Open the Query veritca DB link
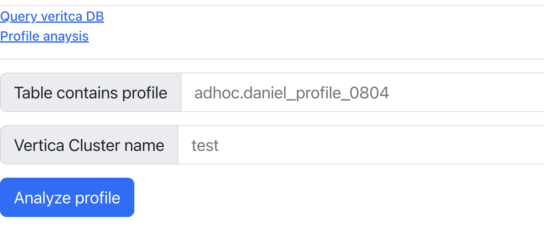 (52, 16)
